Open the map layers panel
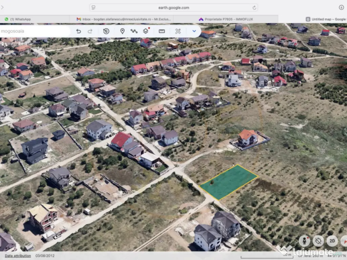The image size is (347, 260). coord(146,31)
